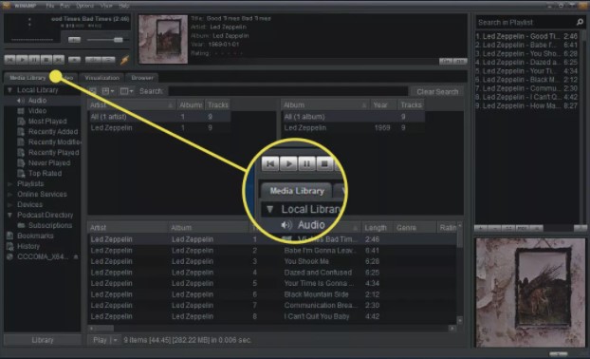
Task: Adjust the volume slider
Action: click(108, 40)
